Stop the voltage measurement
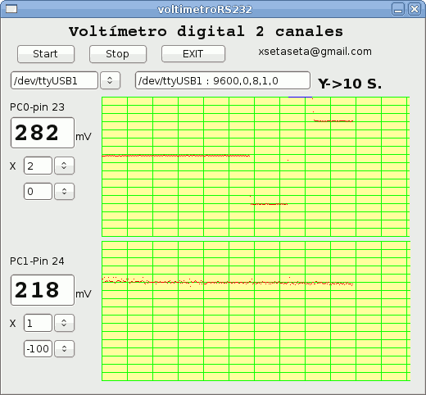426x395 pixels. click(x=118, y=54)
